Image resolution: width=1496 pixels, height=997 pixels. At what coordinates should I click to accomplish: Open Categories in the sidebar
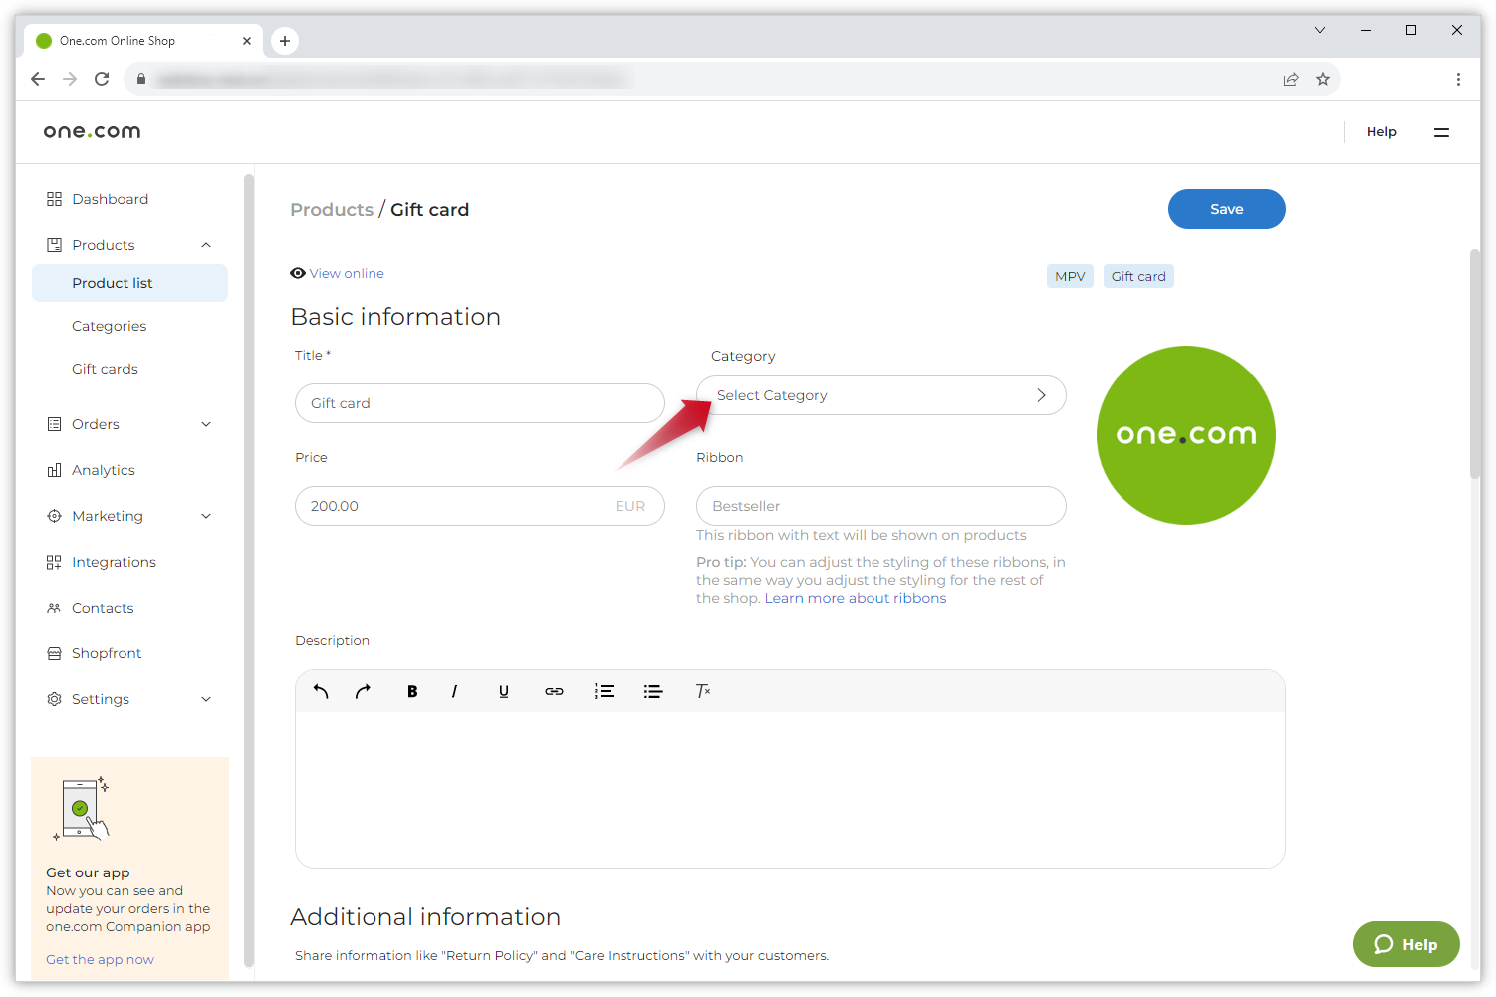109,326
